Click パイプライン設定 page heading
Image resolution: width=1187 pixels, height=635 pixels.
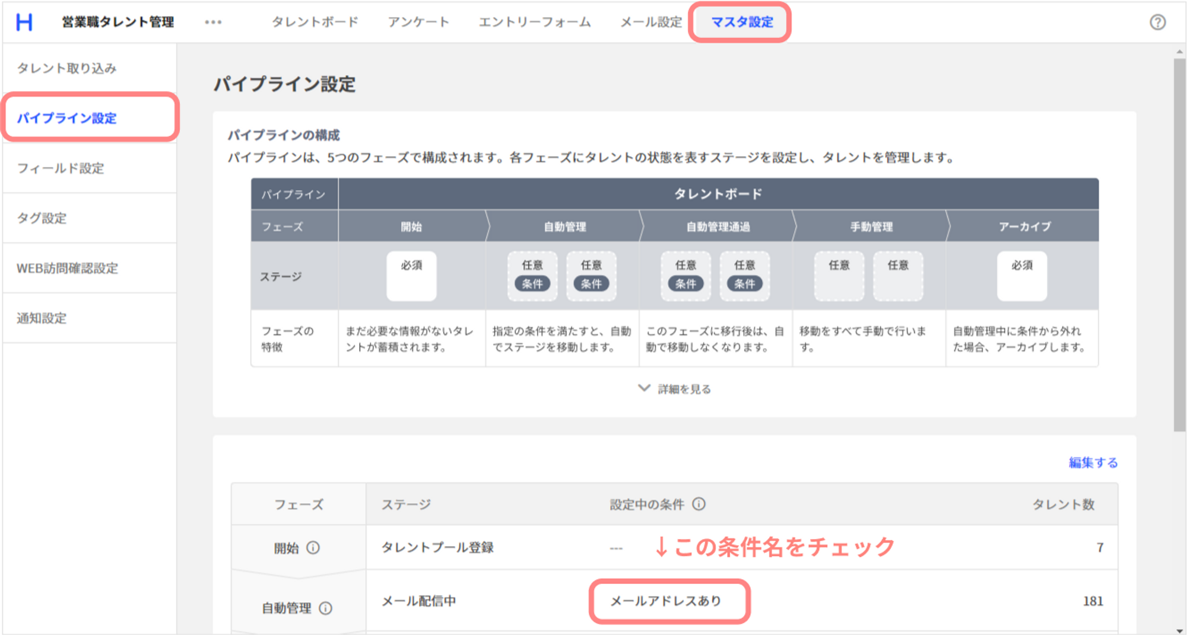click(284, 84)
